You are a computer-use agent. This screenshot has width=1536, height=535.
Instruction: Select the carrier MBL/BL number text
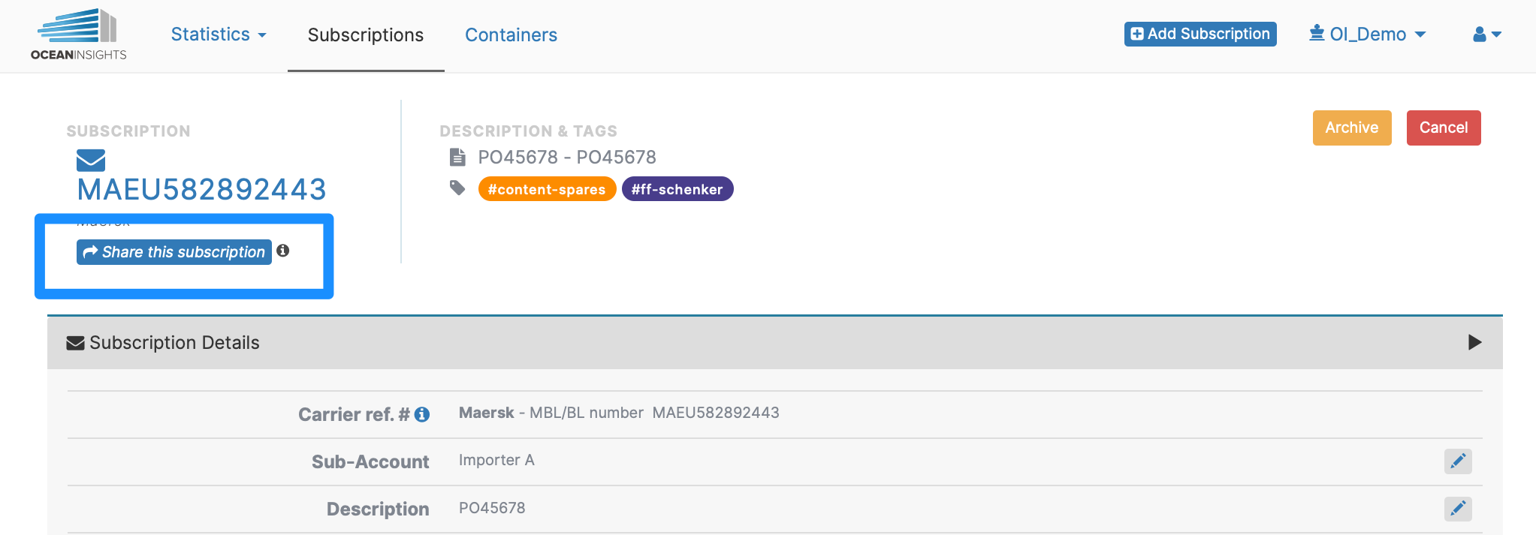click(x=619, y=413)
